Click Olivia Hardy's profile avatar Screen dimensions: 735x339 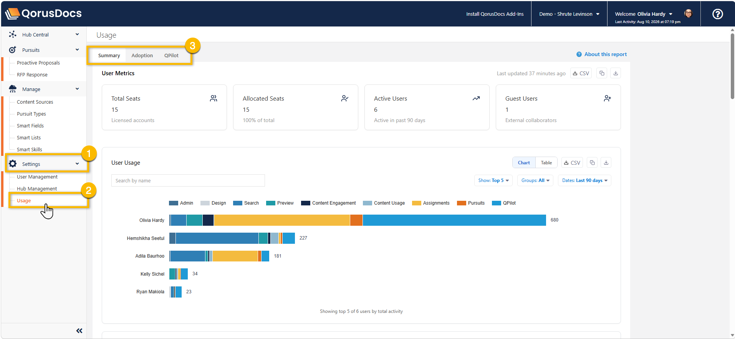pos(688,14)
